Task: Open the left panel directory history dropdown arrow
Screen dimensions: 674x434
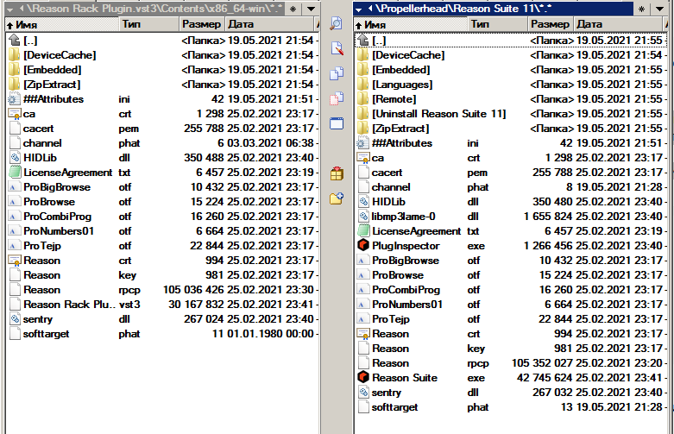Action: [x=312, y=9]
